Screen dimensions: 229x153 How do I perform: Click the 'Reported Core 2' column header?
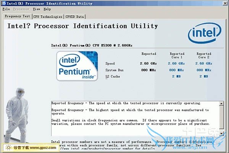(204, 55)
